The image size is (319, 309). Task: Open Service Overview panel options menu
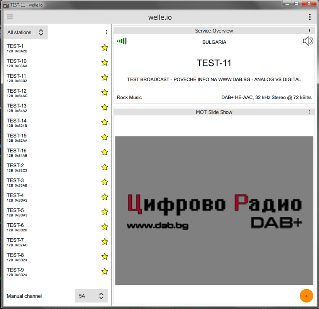click(309, 31)
